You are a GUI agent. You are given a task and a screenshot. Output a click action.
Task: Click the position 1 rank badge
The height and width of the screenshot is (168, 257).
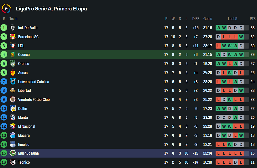pos(4,28)
